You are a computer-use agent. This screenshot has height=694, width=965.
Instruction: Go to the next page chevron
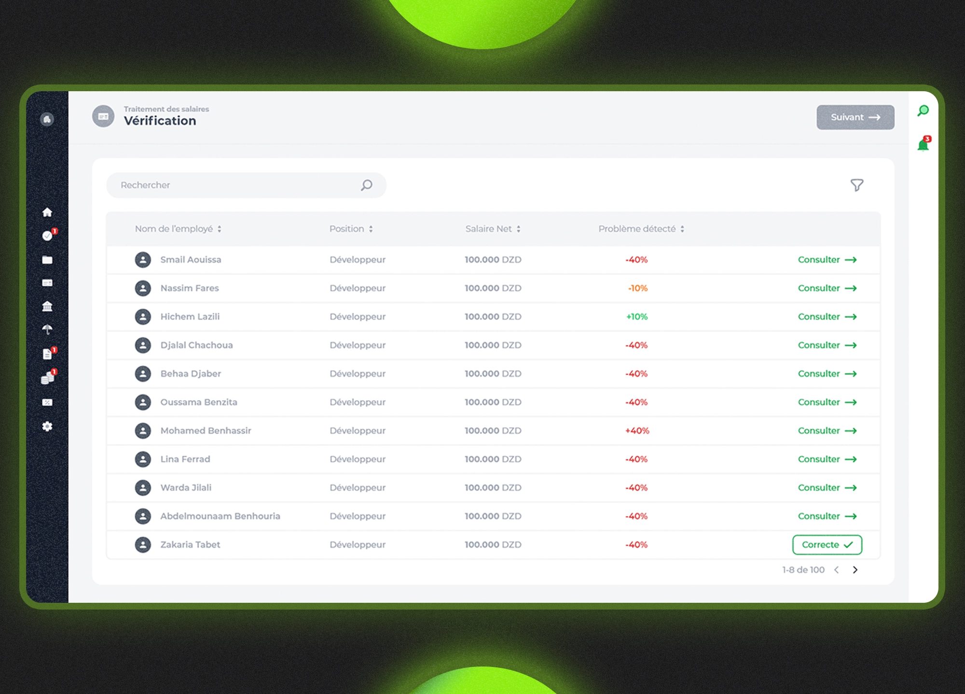[855, 570]
